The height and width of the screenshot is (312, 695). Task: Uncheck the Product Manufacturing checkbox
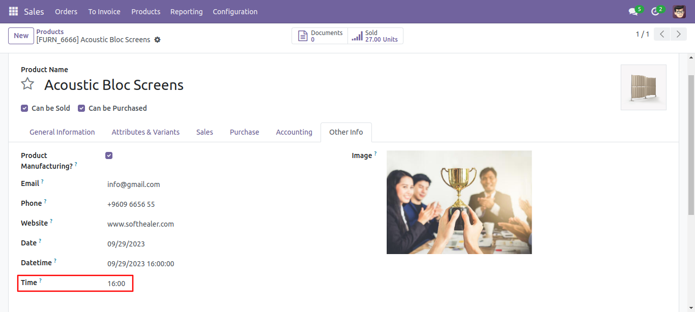109,155
